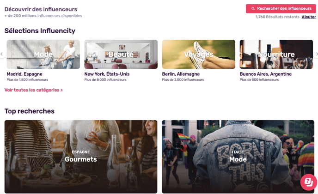Show next selections with right carousel arrow
Screen dimensions: 318x194
(316, 54)
